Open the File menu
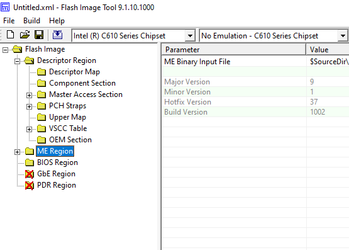Viewport: 349px width, 250px height. pyautogui.click(x=9, y=21)
